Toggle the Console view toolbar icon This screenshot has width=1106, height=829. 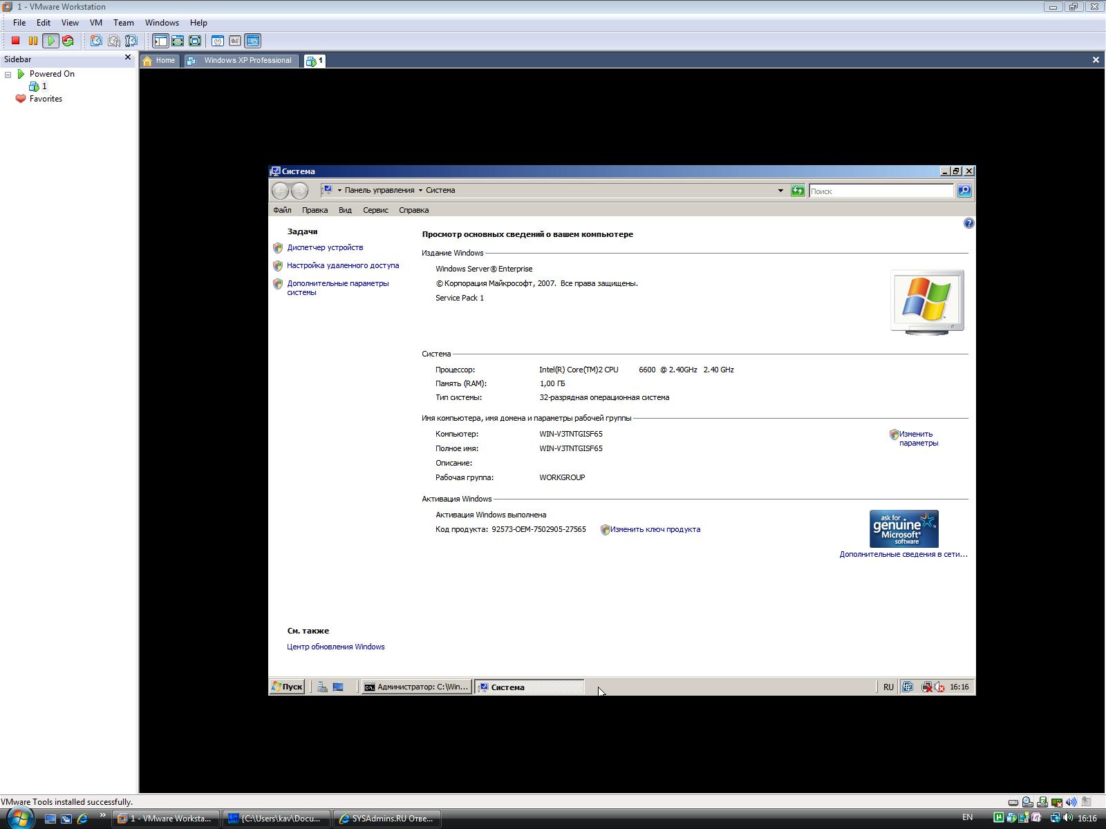coord(252,41)
